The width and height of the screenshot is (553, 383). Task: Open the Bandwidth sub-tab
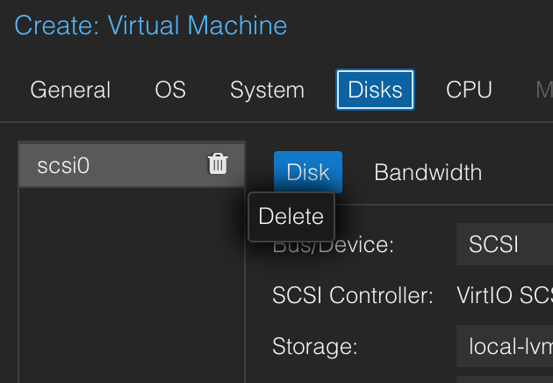coord(427,172)
